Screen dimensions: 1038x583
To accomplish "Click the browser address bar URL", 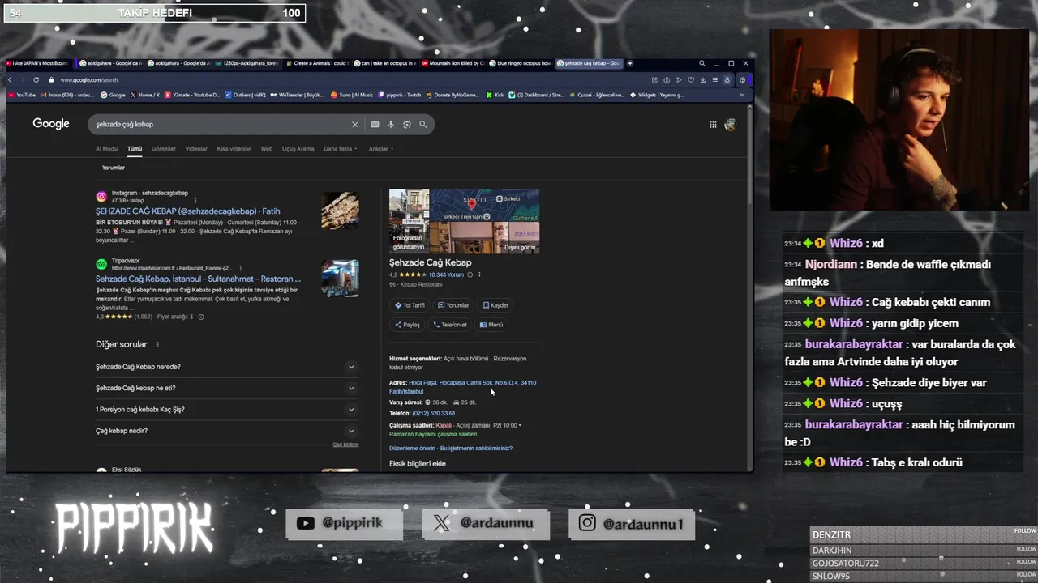I will pyautogui.click(x=89, y=79).
